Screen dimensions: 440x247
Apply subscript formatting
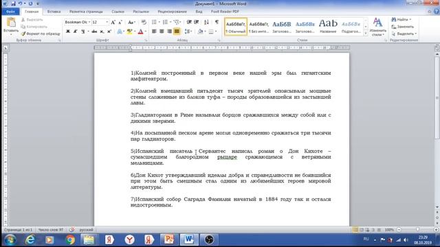[102, 32]
